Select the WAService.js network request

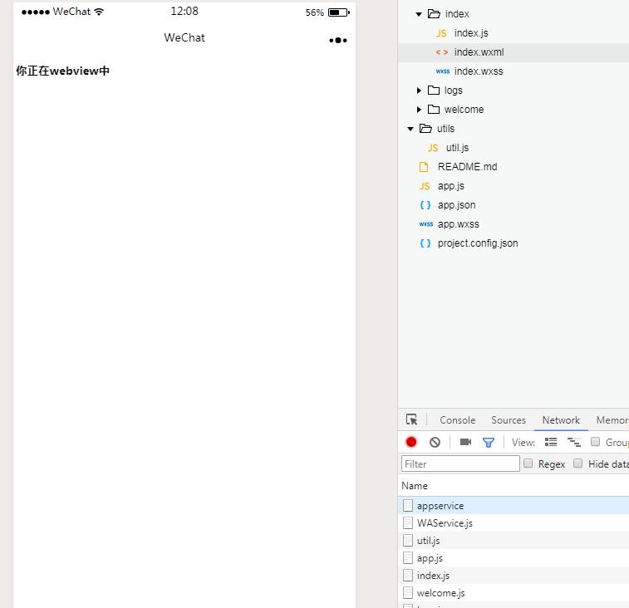tap(514, 523)
